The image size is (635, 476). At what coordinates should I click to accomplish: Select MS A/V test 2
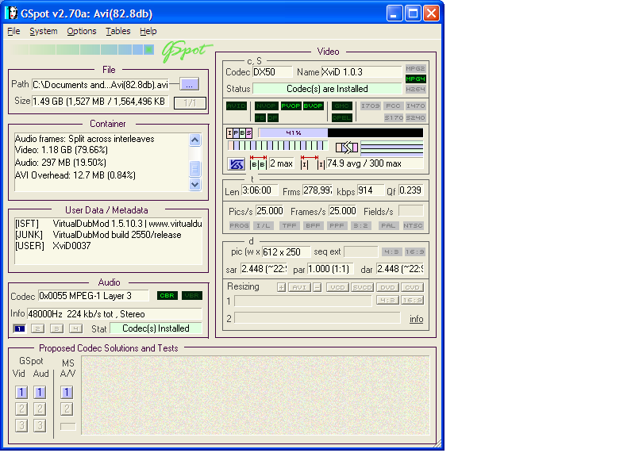click(x=67, y=409)
